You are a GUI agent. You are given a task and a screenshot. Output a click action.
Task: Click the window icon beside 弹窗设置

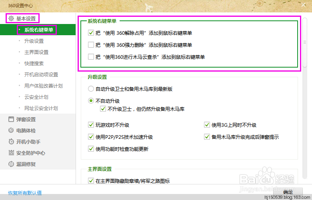tap(11, 119)
